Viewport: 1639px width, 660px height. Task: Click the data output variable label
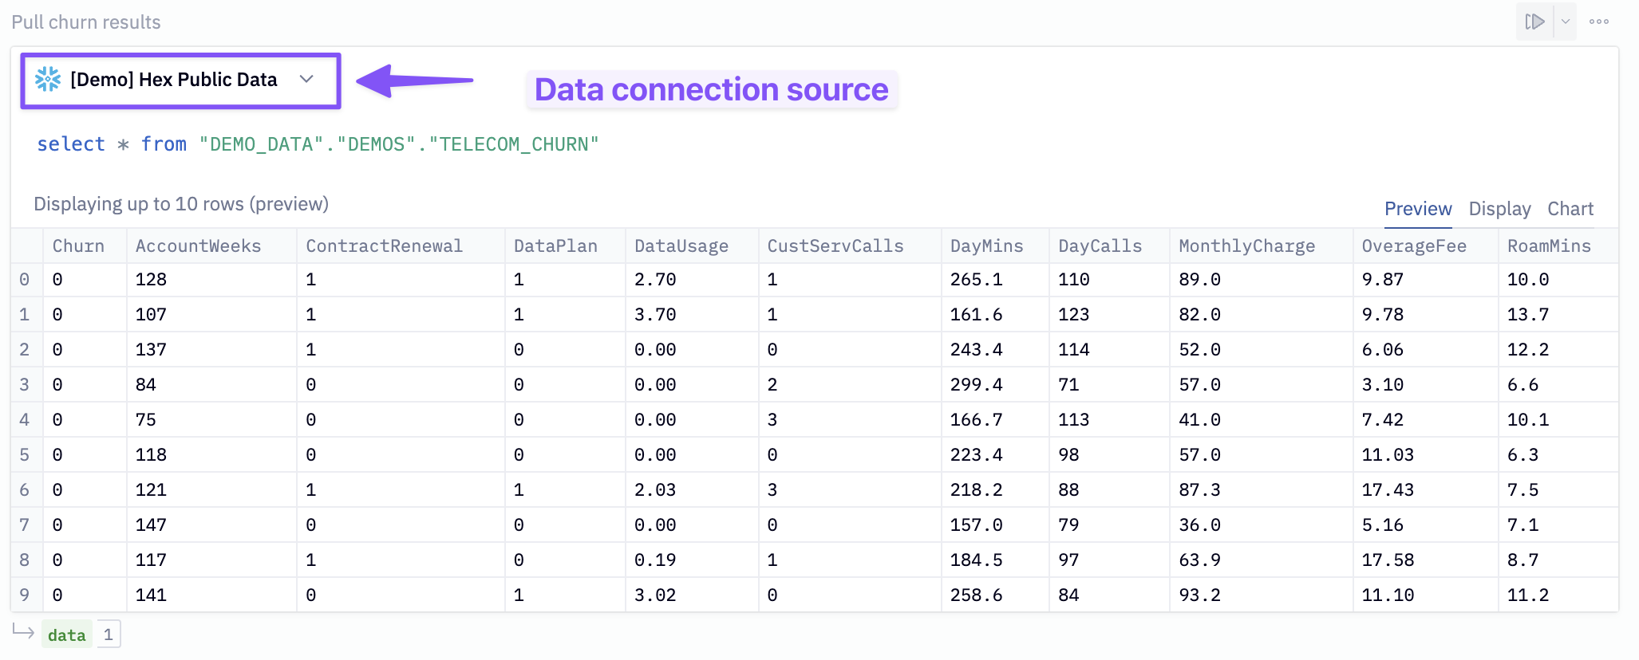66,634
